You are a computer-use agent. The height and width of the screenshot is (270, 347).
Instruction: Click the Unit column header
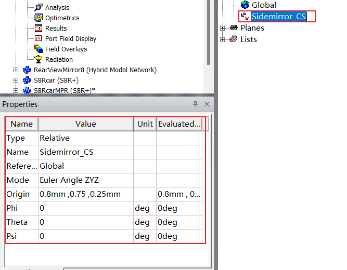[x=145, y=124]
